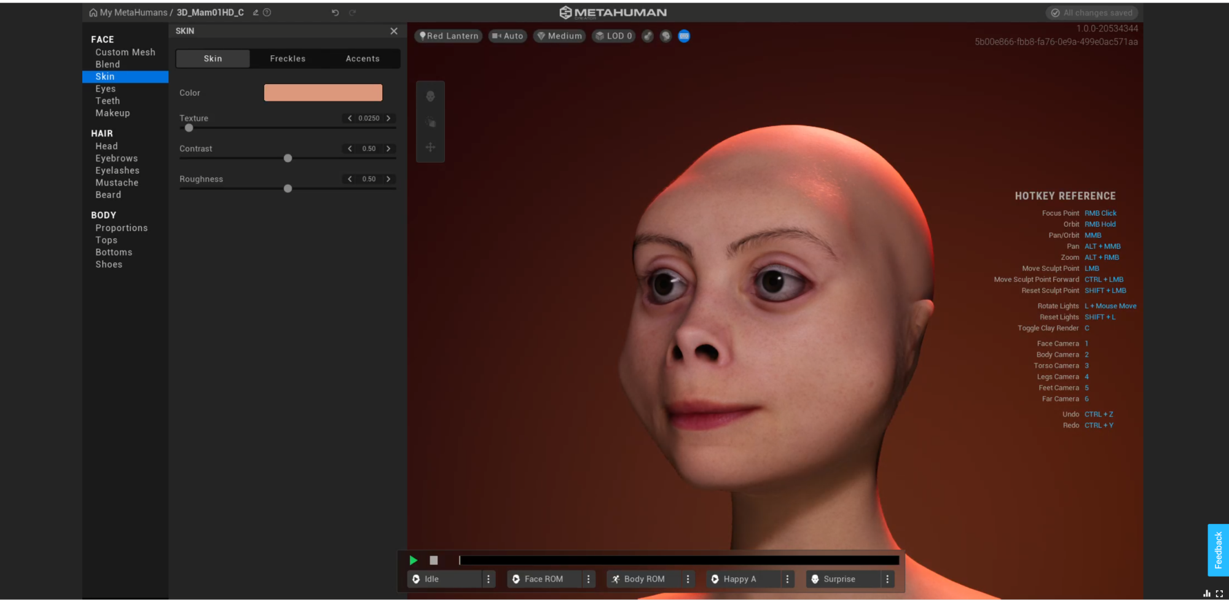Click the undo arrow icon

[x=336, y=12]
